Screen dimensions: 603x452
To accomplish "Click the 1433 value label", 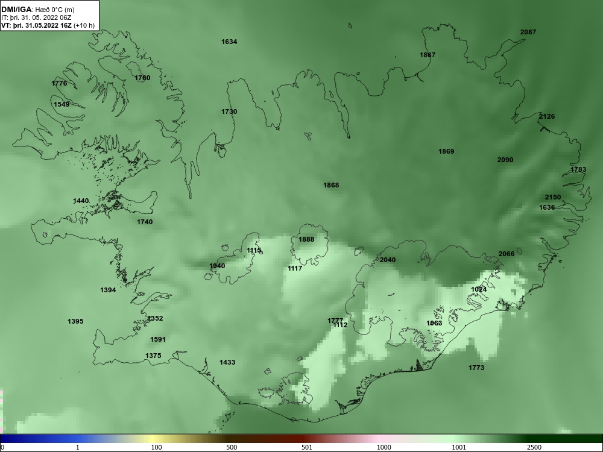I will (x=227, y=362).
